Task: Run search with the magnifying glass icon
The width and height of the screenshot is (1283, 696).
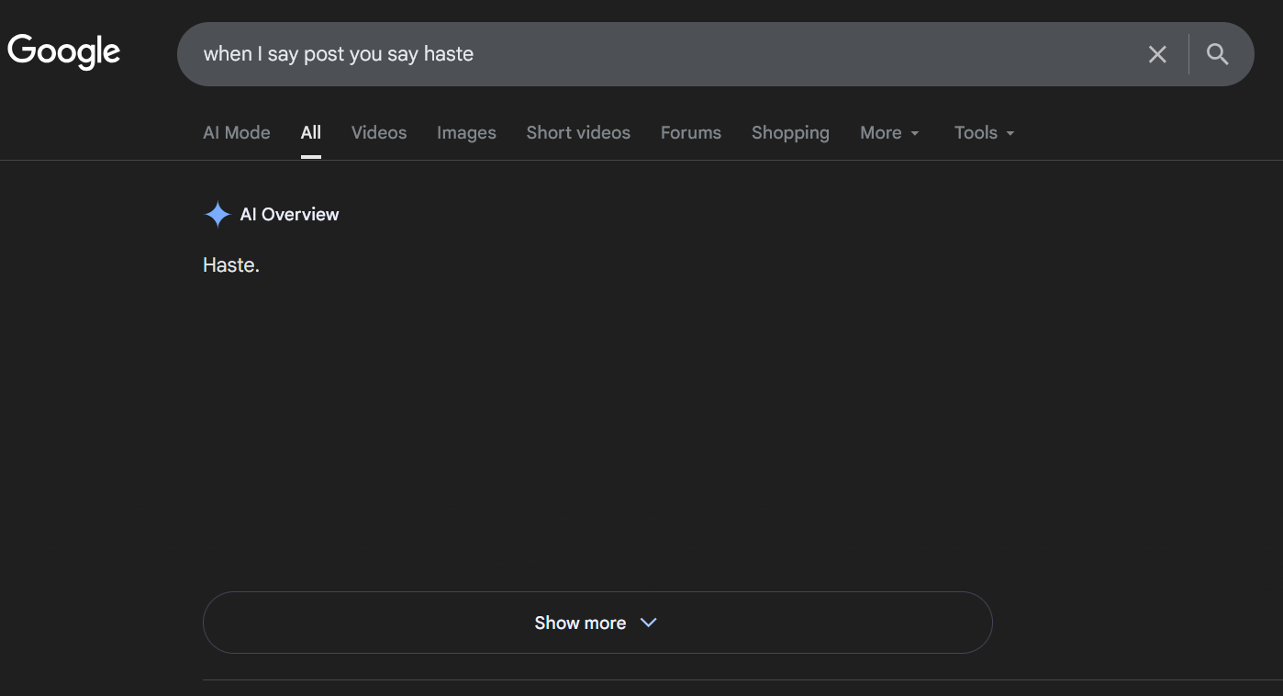Action: click(x=1218, y=54)
